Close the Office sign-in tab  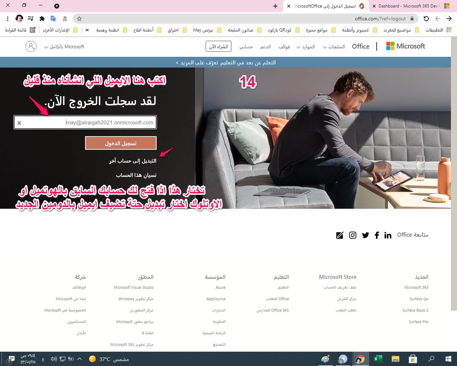(x=289, y=6)
